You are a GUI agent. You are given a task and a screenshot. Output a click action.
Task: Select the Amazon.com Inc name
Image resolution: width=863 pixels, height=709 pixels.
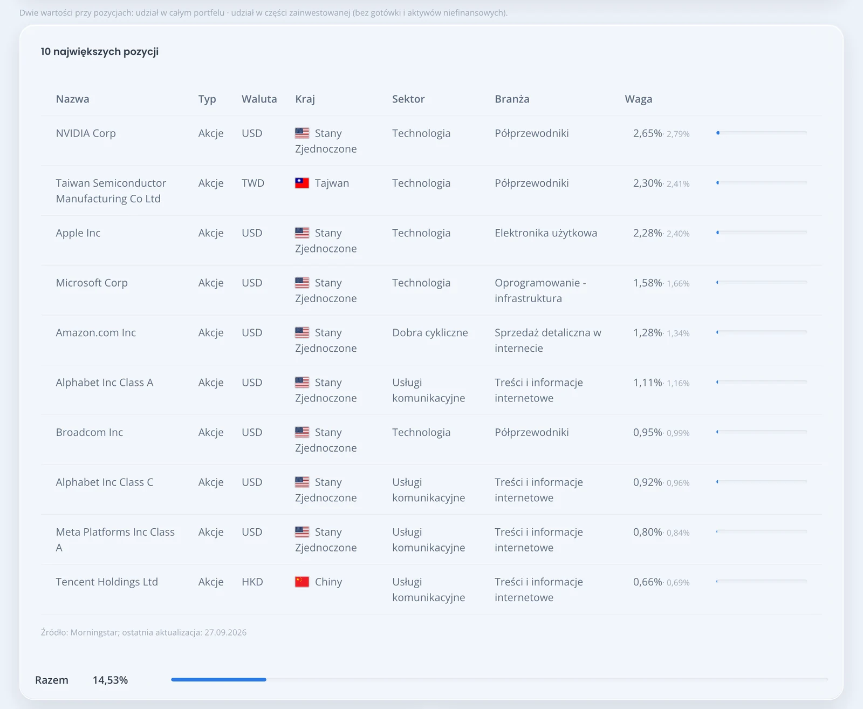tap(96, 332)
